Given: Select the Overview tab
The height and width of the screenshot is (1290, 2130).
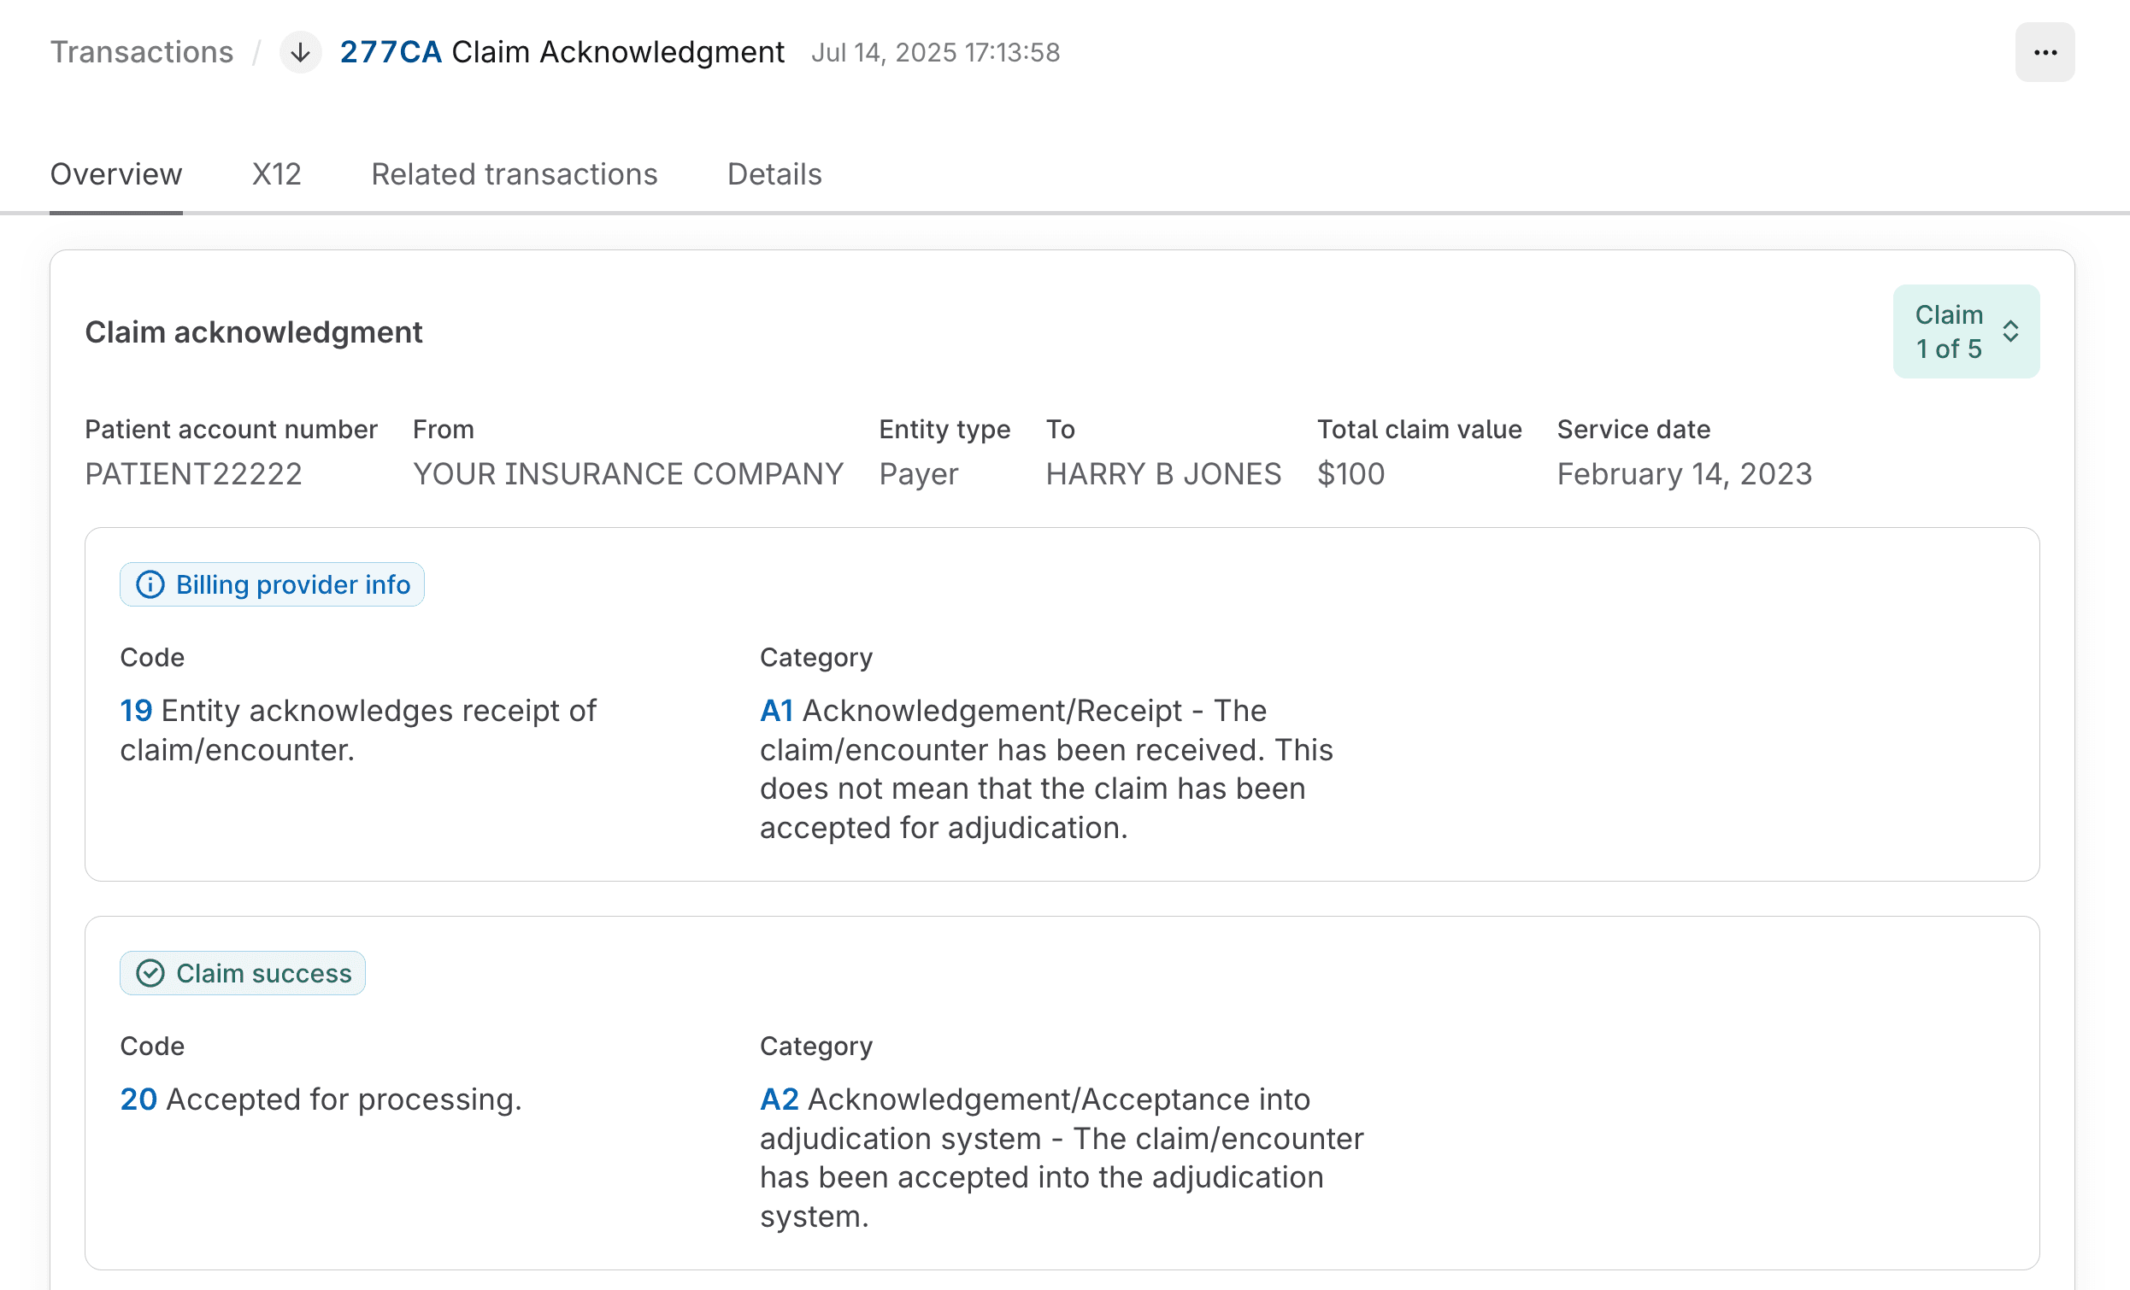Looking at the screenshot, I should 116,174.
